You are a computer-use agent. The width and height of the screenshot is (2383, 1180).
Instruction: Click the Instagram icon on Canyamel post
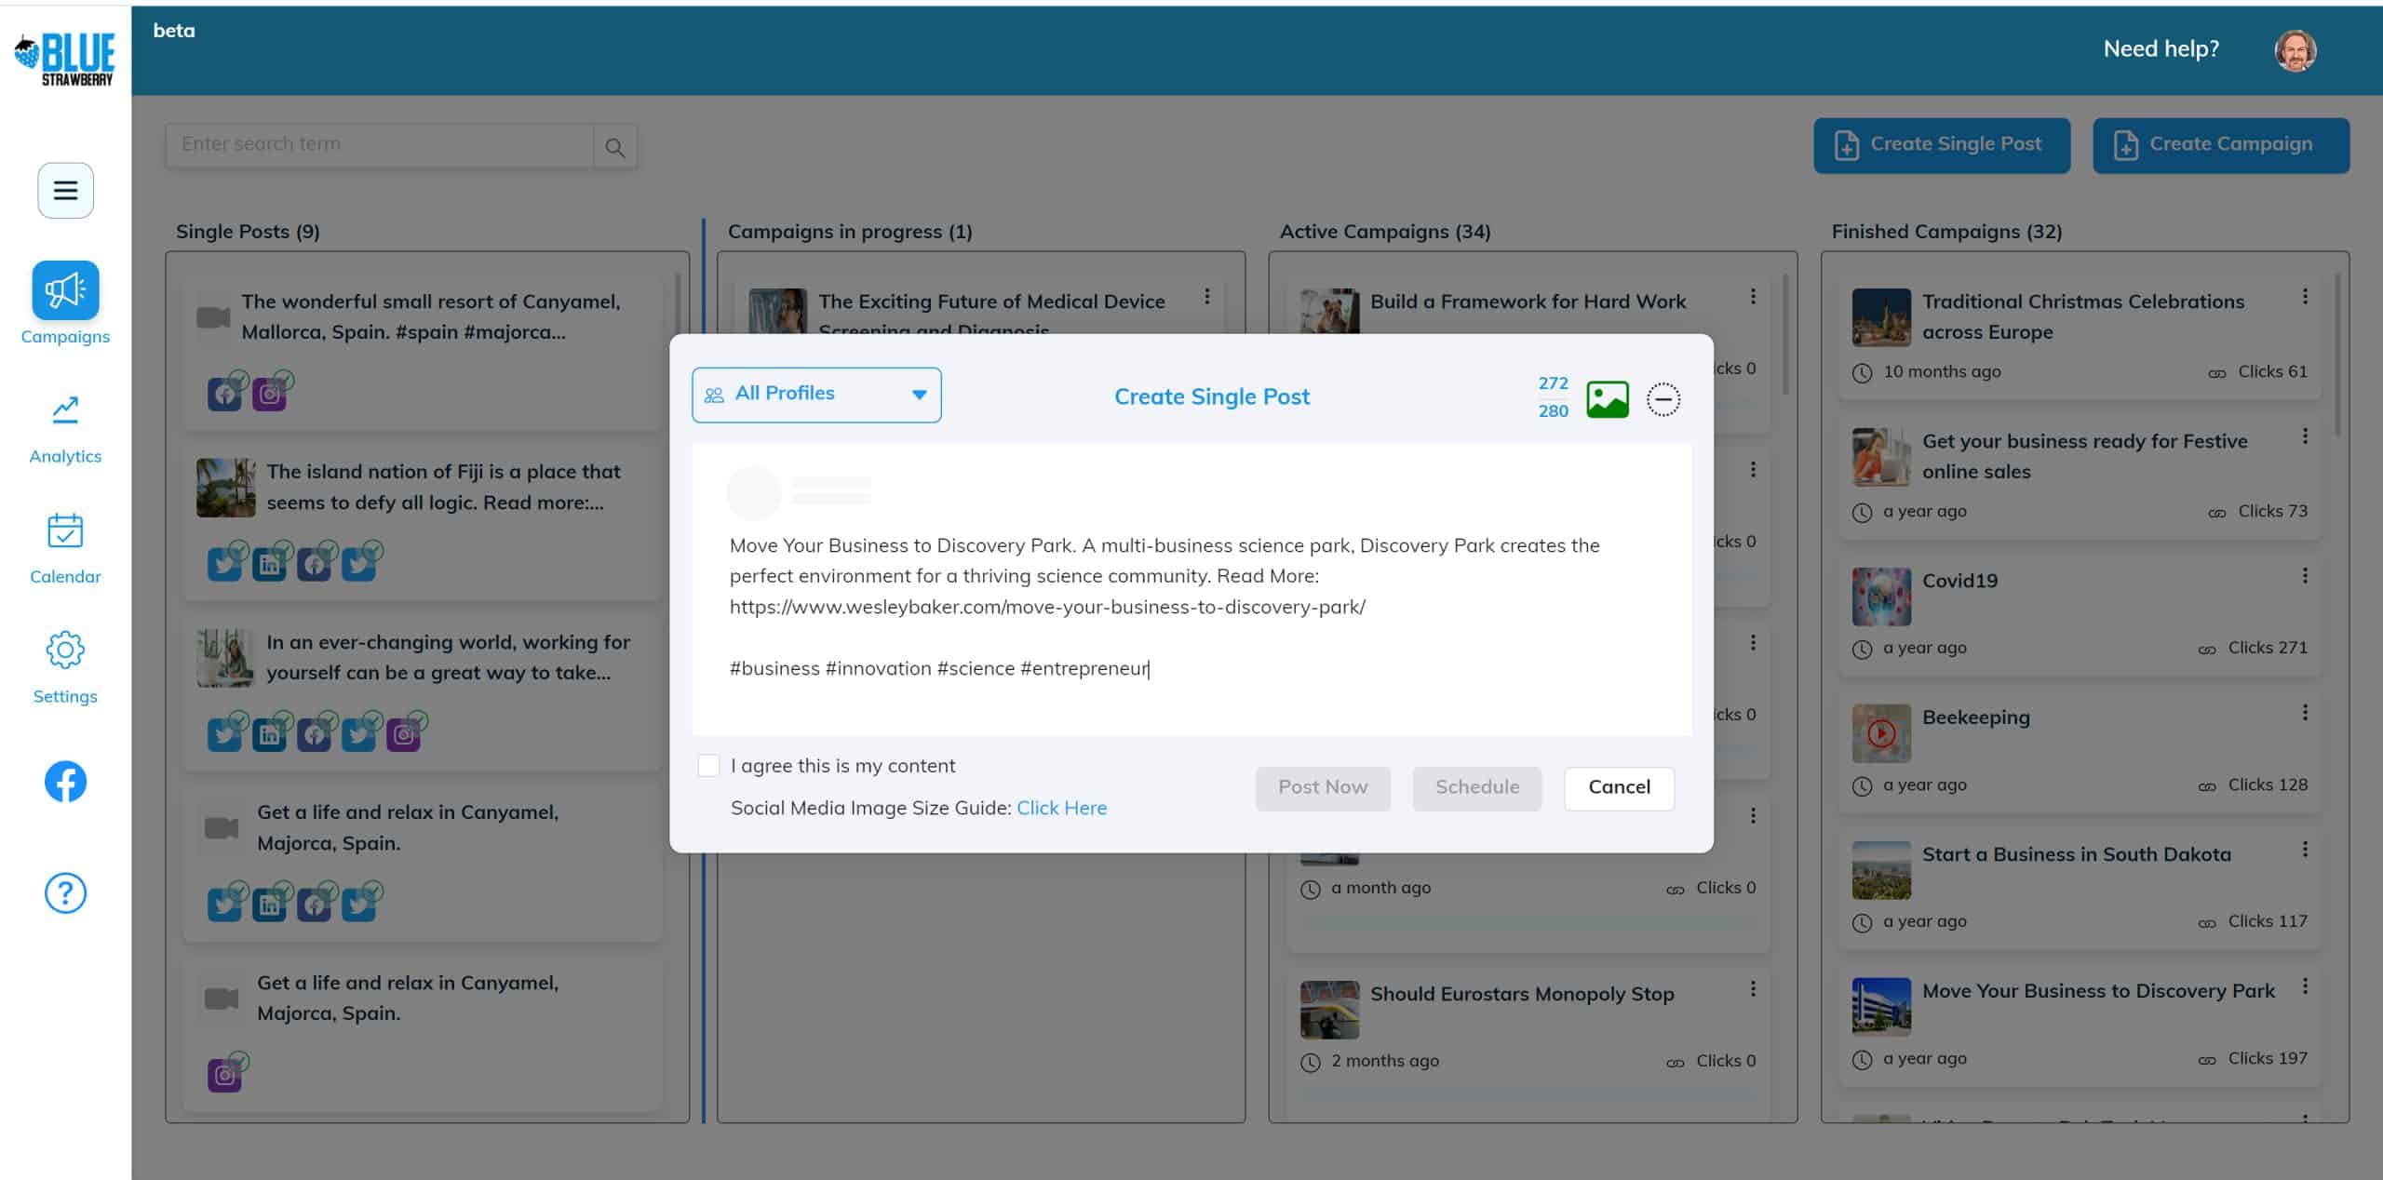269,394
